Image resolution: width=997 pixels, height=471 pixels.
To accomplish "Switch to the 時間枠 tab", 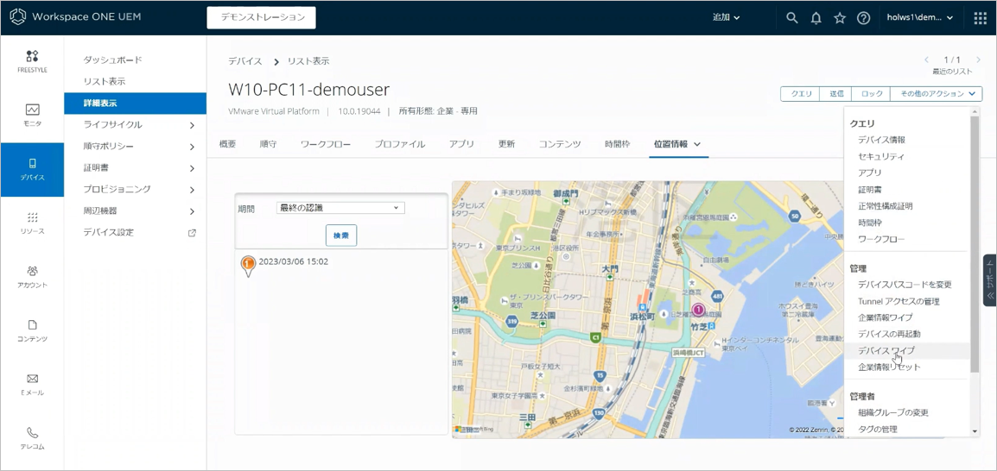I will pyautogui.click(x=618, y=144).
